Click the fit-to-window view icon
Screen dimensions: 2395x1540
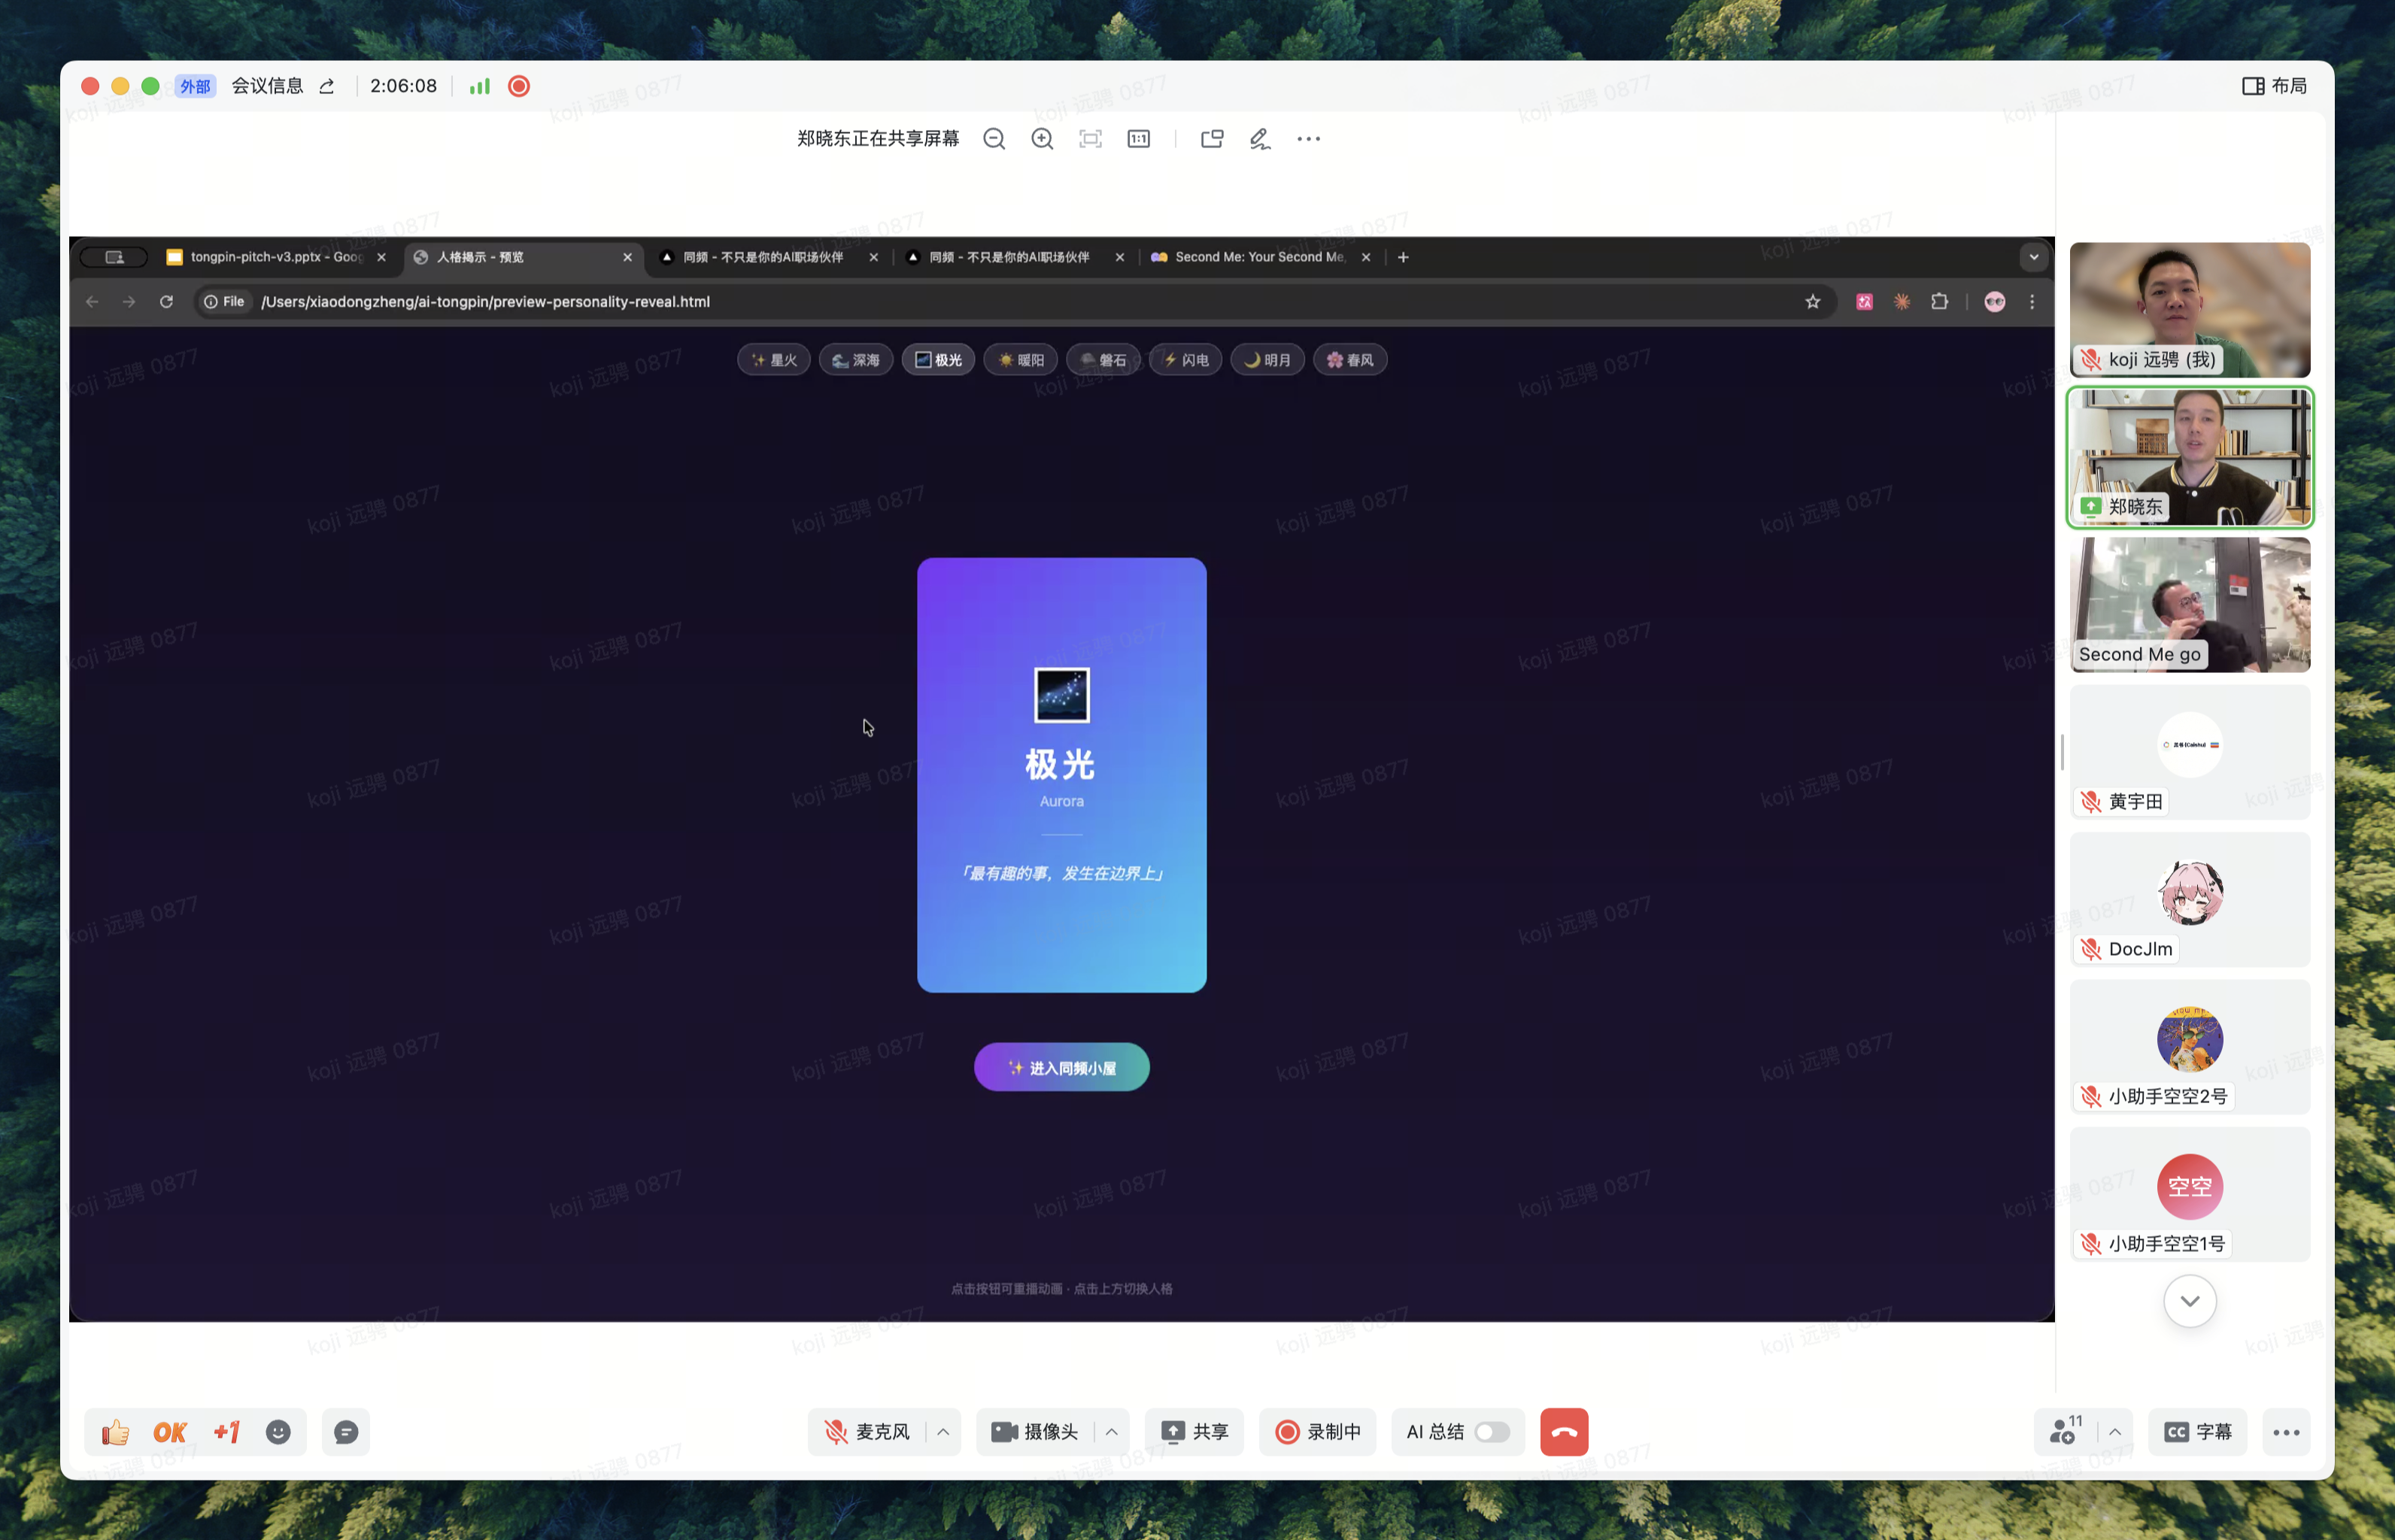click(1091, 139)
